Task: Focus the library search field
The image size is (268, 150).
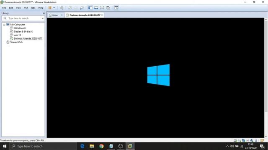Action: (23, 18)
